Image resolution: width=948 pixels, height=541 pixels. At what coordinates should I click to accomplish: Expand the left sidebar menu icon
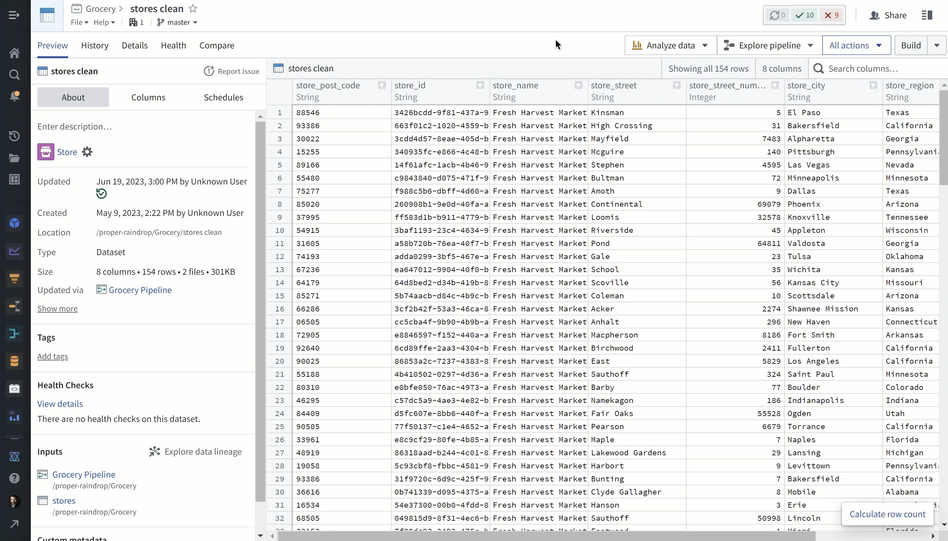(14, 15)
